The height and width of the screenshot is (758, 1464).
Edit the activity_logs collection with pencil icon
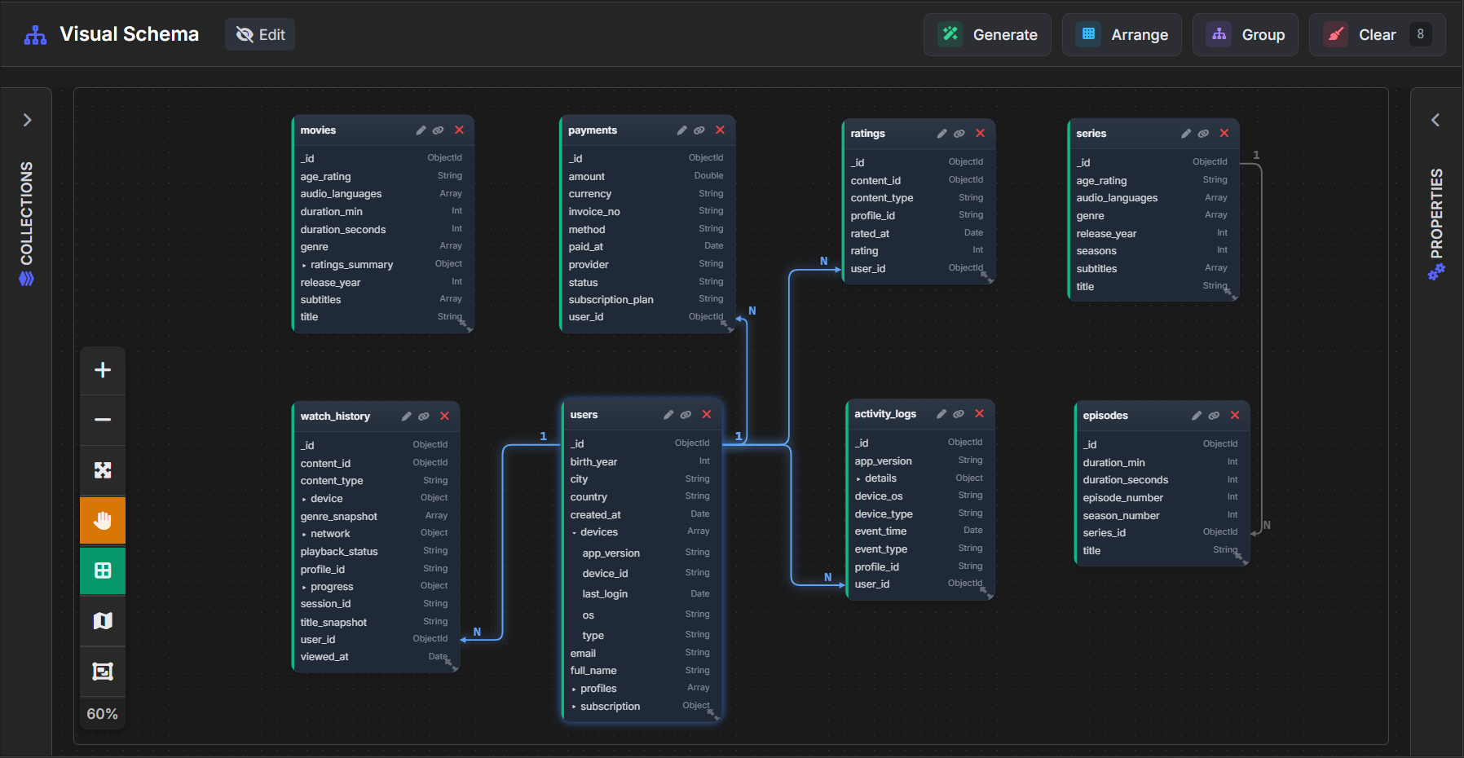(941, 414)
